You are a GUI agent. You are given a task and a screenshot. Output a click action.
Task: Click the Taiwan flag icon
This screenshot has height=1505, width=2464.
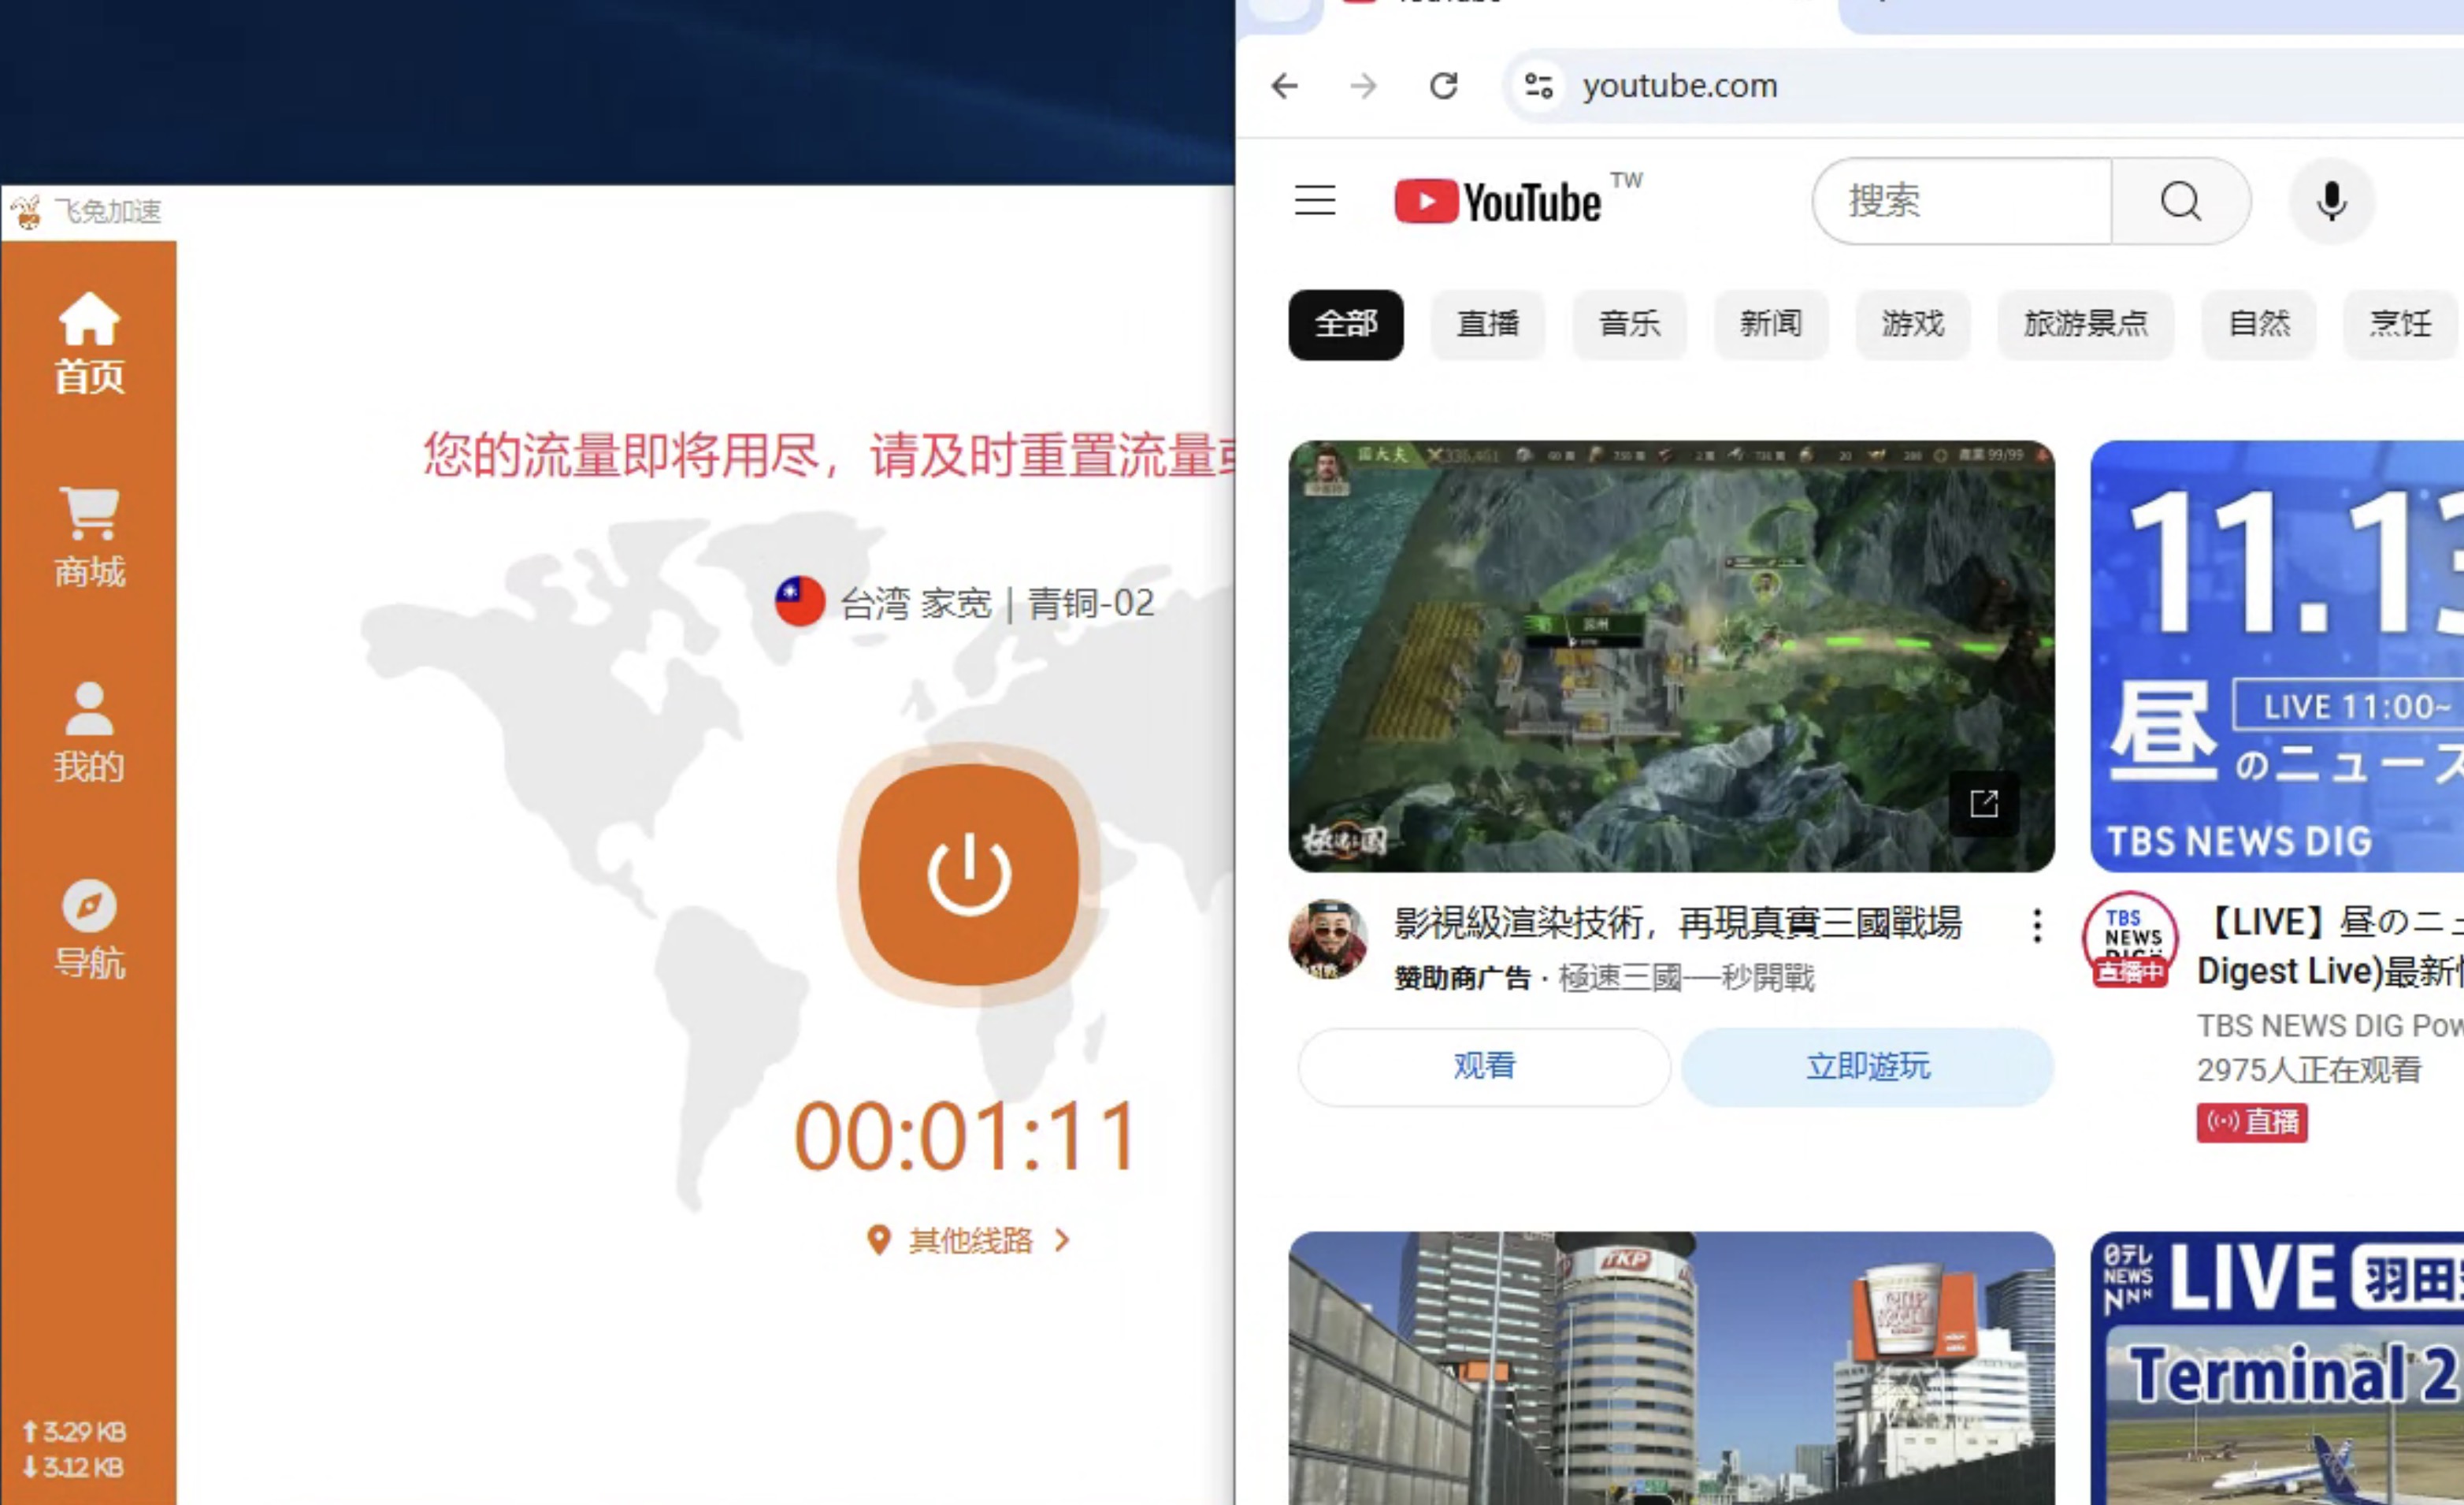pyautogui.click(x=799, y=601)
